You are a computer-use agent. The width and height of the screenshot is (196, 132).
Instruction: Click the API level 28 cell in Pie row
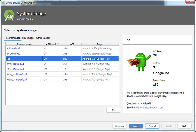point(53,59)
